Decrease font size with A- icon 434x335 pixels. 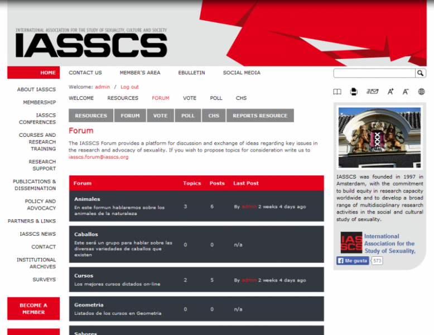(406, 92)
